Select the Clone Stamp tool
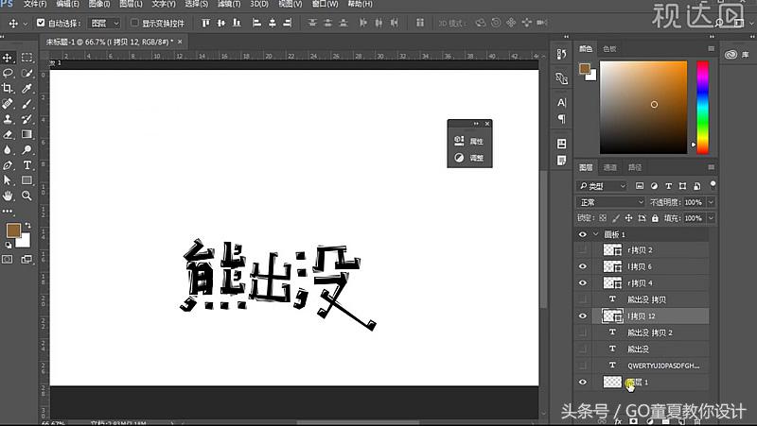757x426 pixels. (8, 119)
